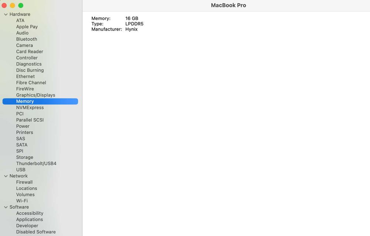
Task: Click the 16 GB memory value
Action: pyautogui.click(x=132, y=18)
